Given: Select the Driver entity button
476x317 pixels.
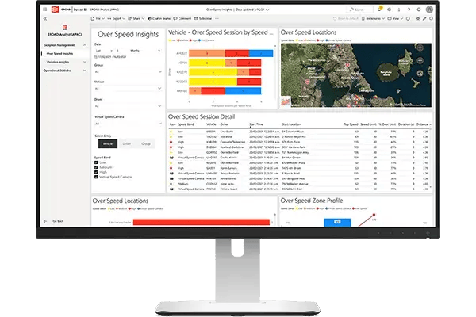Looking at the screenshot, I should 127,143.
